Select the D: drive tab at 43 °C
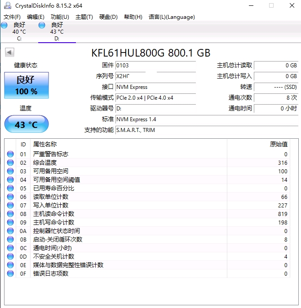The height and width of the screenshot is (308, 301). point(57,31)
